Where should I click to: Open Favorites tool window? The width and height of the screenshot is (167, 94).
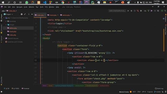pyautogui.click(x=1, y=81)
